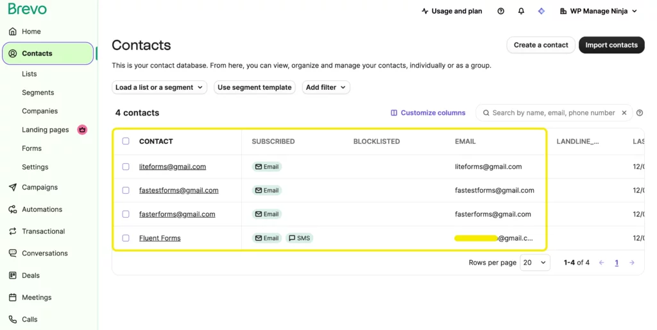Click the search magnifier icon

click(486, 113)
